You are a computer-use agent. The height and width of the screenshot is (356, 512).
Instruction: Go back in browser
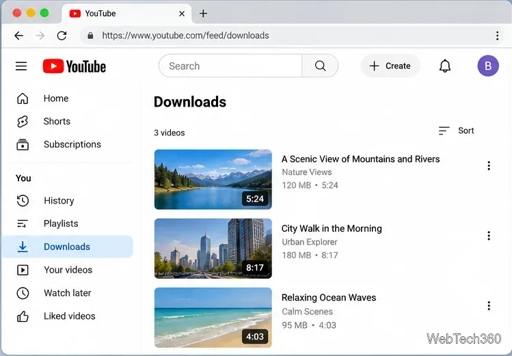click(18, 36)
